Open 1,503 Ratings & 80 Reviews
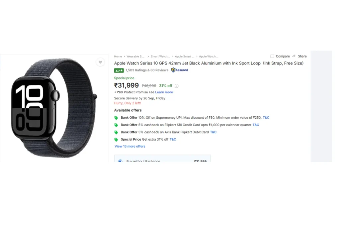This screenshot has width=340, height=227. coord(147,70)
